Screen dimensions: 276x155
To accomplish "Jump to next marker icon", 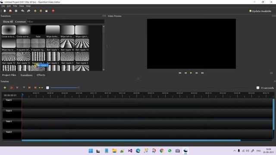I will tap(35, 87).
